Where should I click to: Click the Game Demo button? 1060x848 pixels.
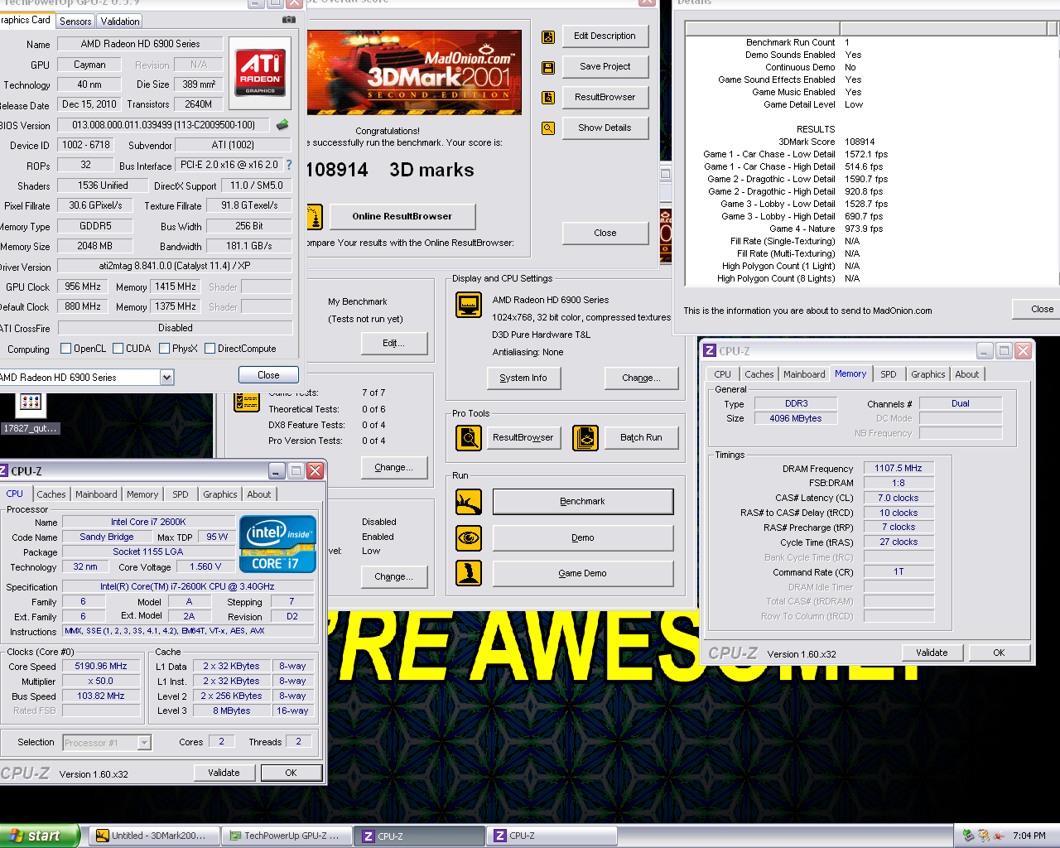click(583, 573)
